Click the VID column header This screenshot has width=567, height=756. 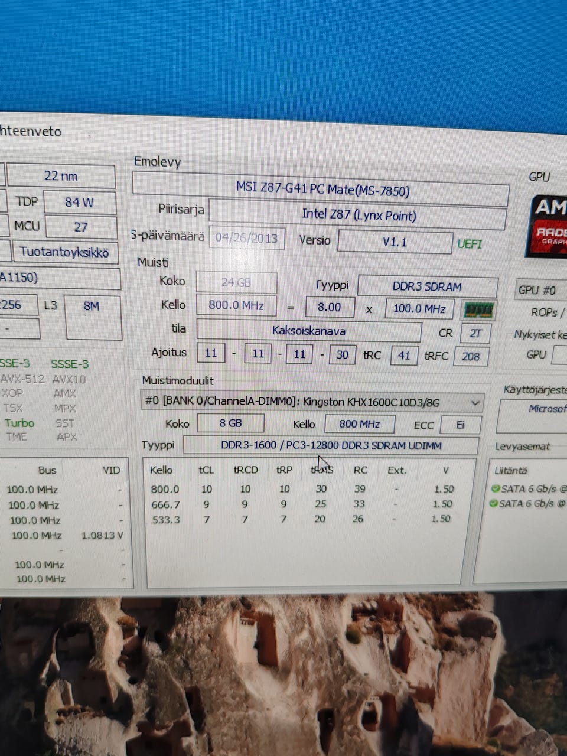pyautogui.click(x=111, y=470)
